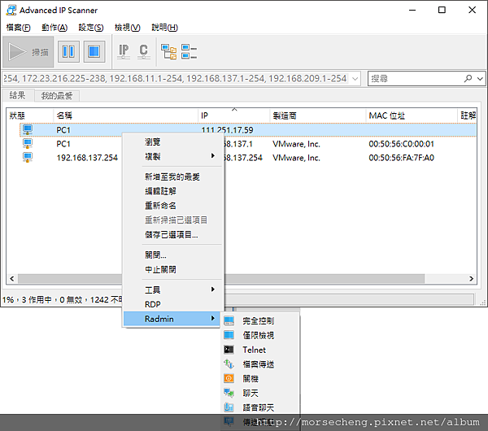
Task: Choose 新增至我的最愛 in context menu
Action: pos(173,176)
